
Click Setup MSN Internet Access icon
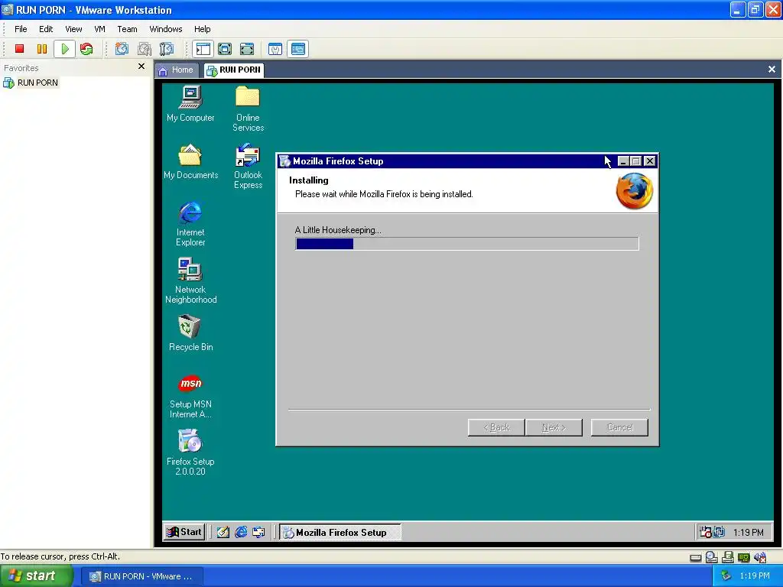190,396
